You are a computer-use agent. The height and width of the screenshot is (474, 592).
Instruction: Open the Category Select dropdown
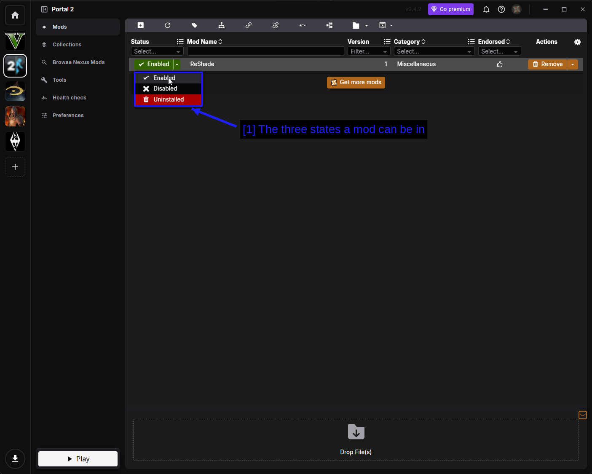[434, 51]
